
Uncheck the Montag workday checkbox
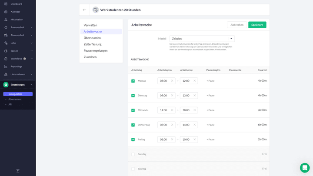(x=133, y=81)
